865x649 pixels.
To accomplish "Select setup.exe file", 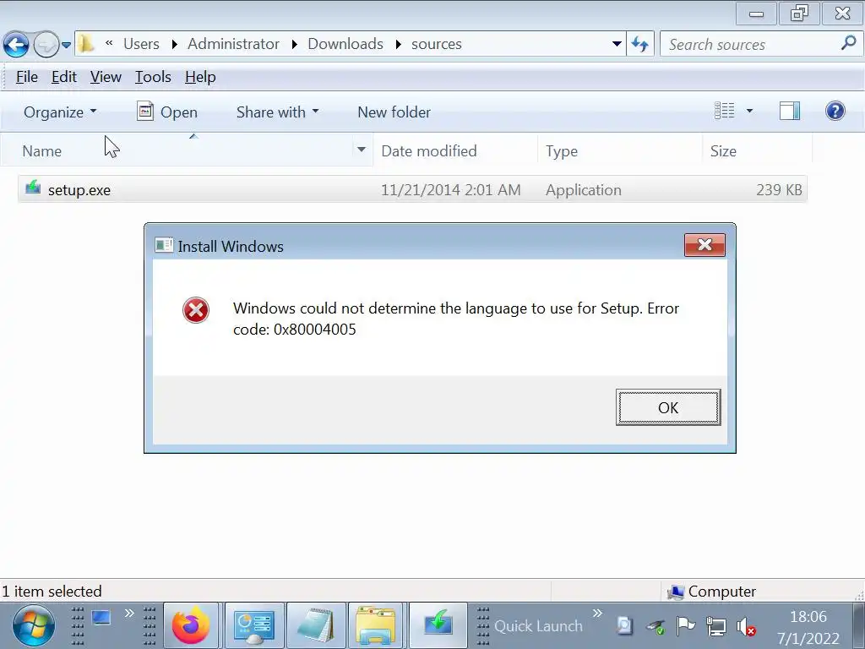I will pyautogui.click(x=412, y=190).
